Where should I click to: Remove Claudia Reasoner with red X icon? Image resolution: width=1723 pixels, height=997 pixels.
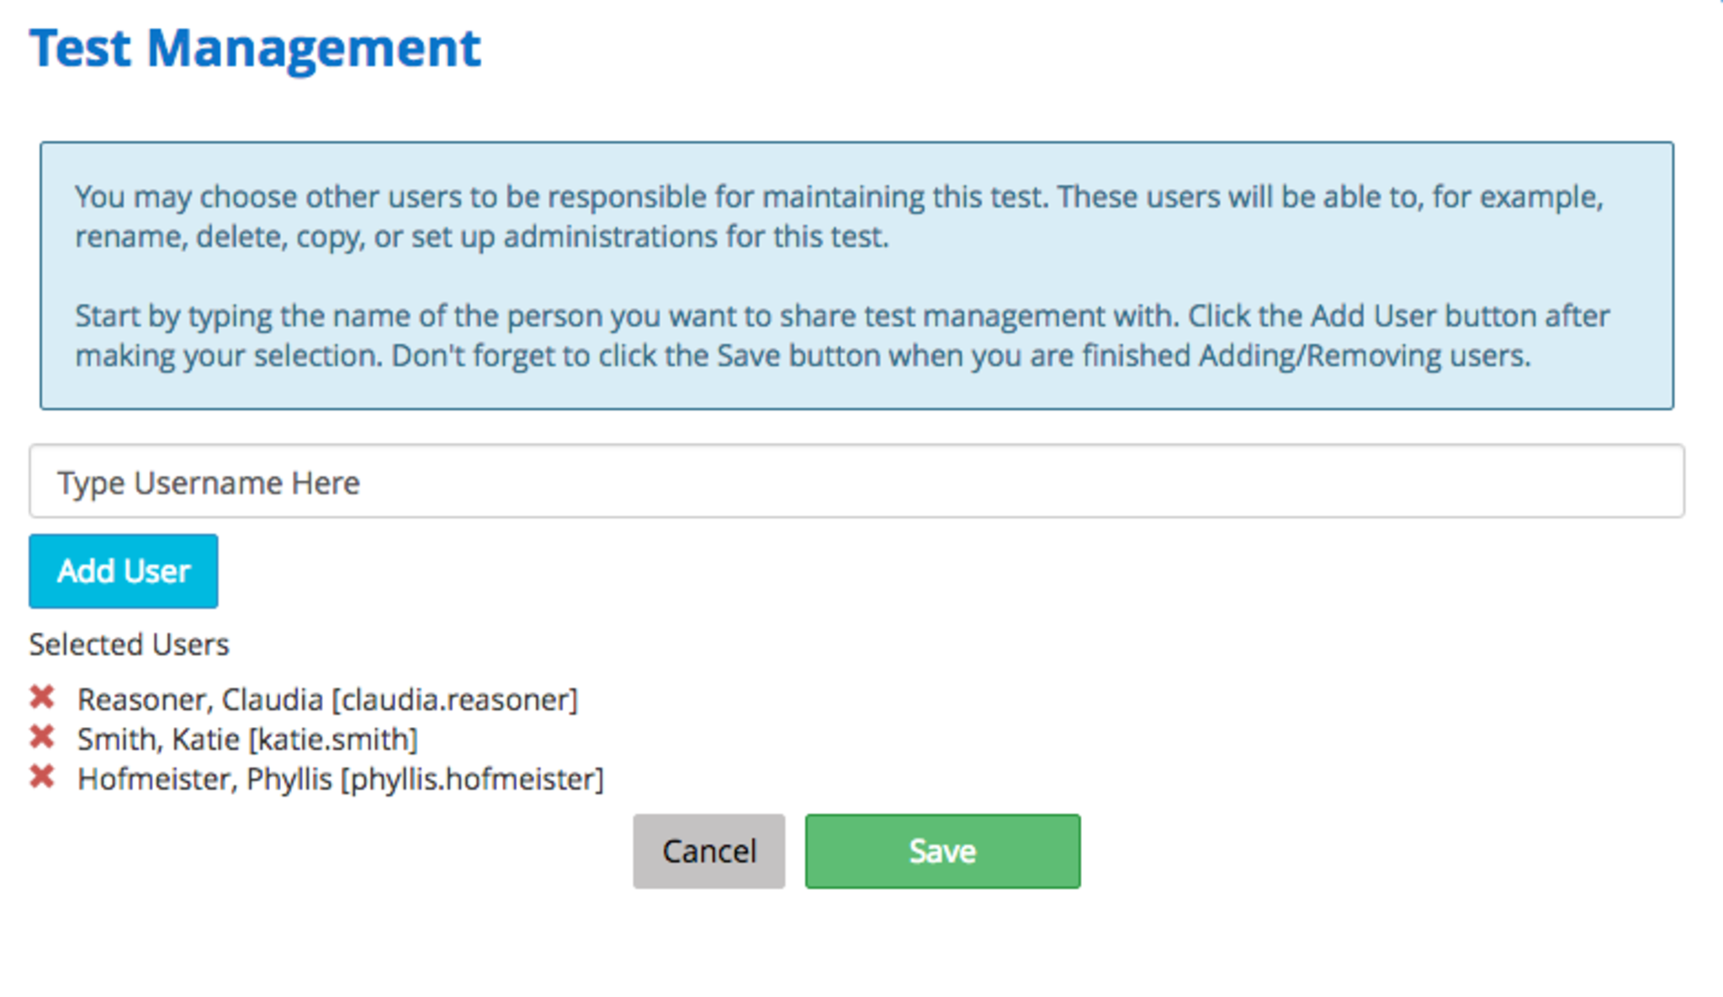coord(42,697)
